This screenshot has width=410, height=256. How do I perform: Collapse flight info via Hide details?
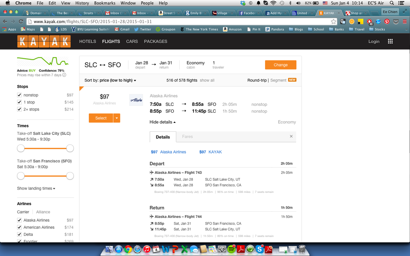click(163, 122)
